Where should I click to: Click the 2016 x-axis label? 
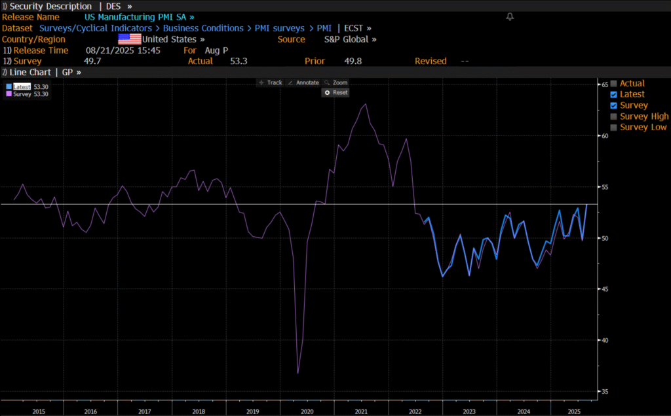[90, 411]
